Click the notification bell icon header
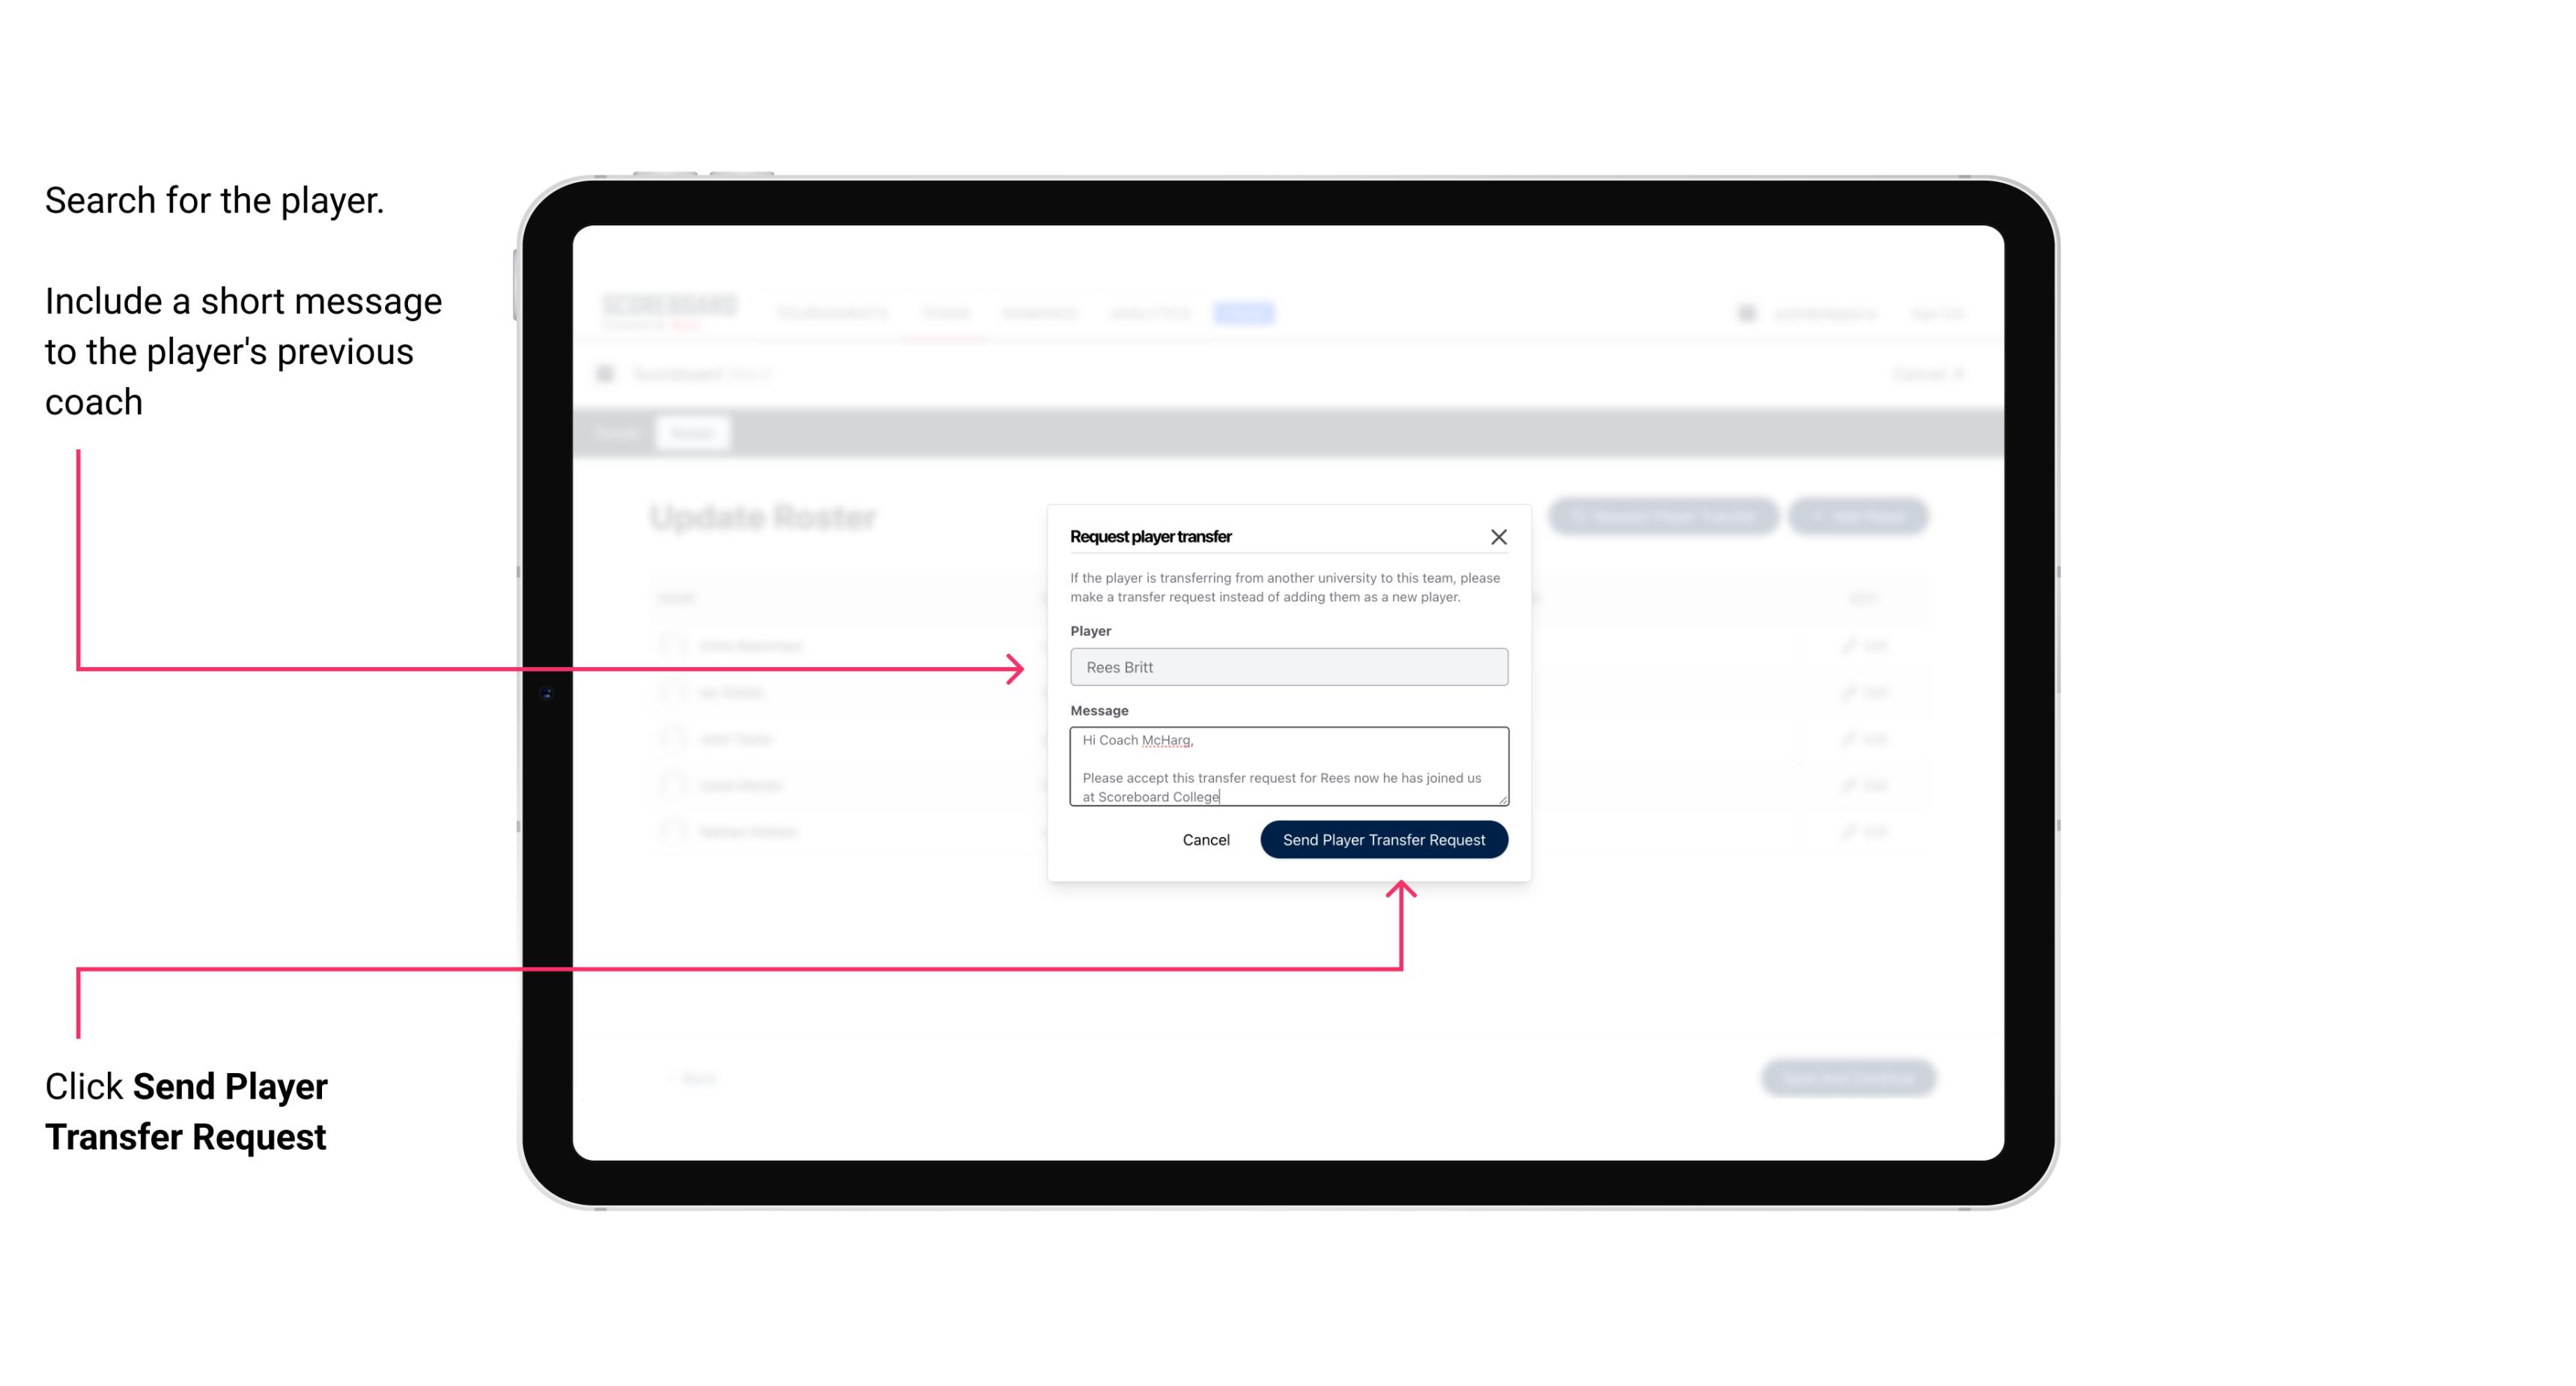Image resolution: width=2576 pixels, height=1386 pixels. pyautogui.click(x=1746, y=312)
